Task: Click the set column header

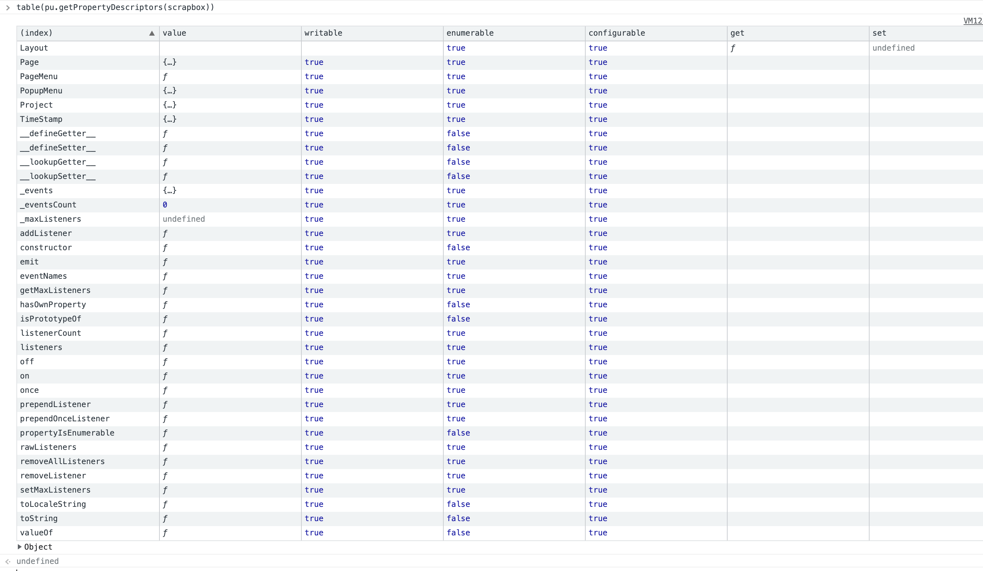Action: [x=879, y=33]
